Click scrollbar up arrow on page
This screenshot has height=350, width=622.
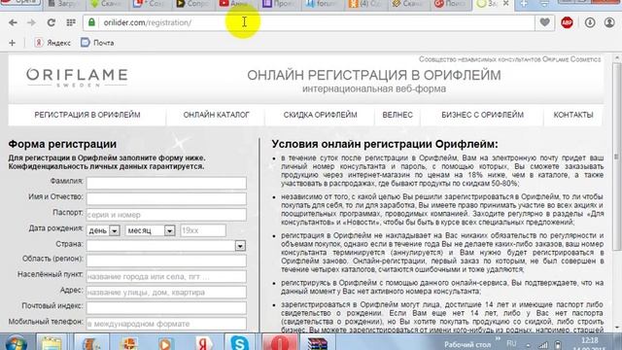[x=616, y=58]
